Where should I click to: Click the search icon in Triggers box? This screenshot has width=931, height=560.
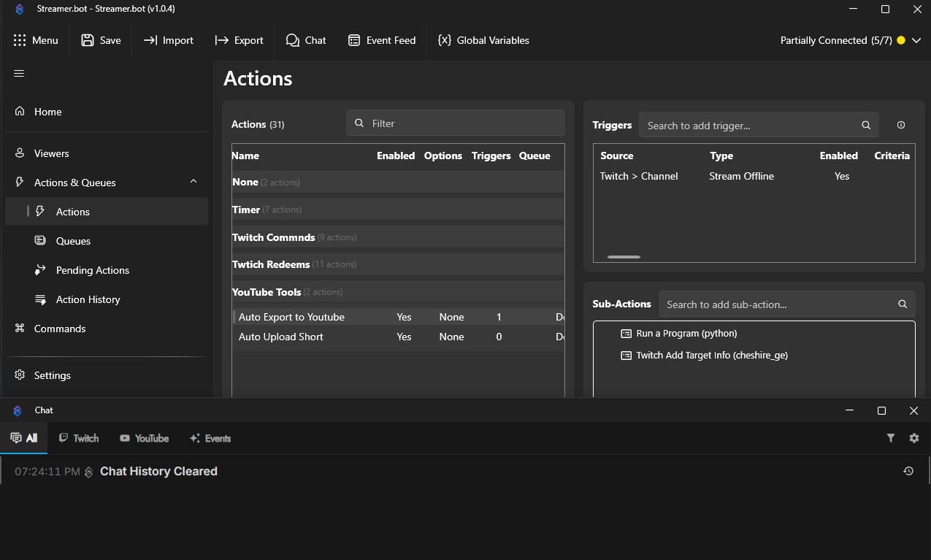[865, 125]
